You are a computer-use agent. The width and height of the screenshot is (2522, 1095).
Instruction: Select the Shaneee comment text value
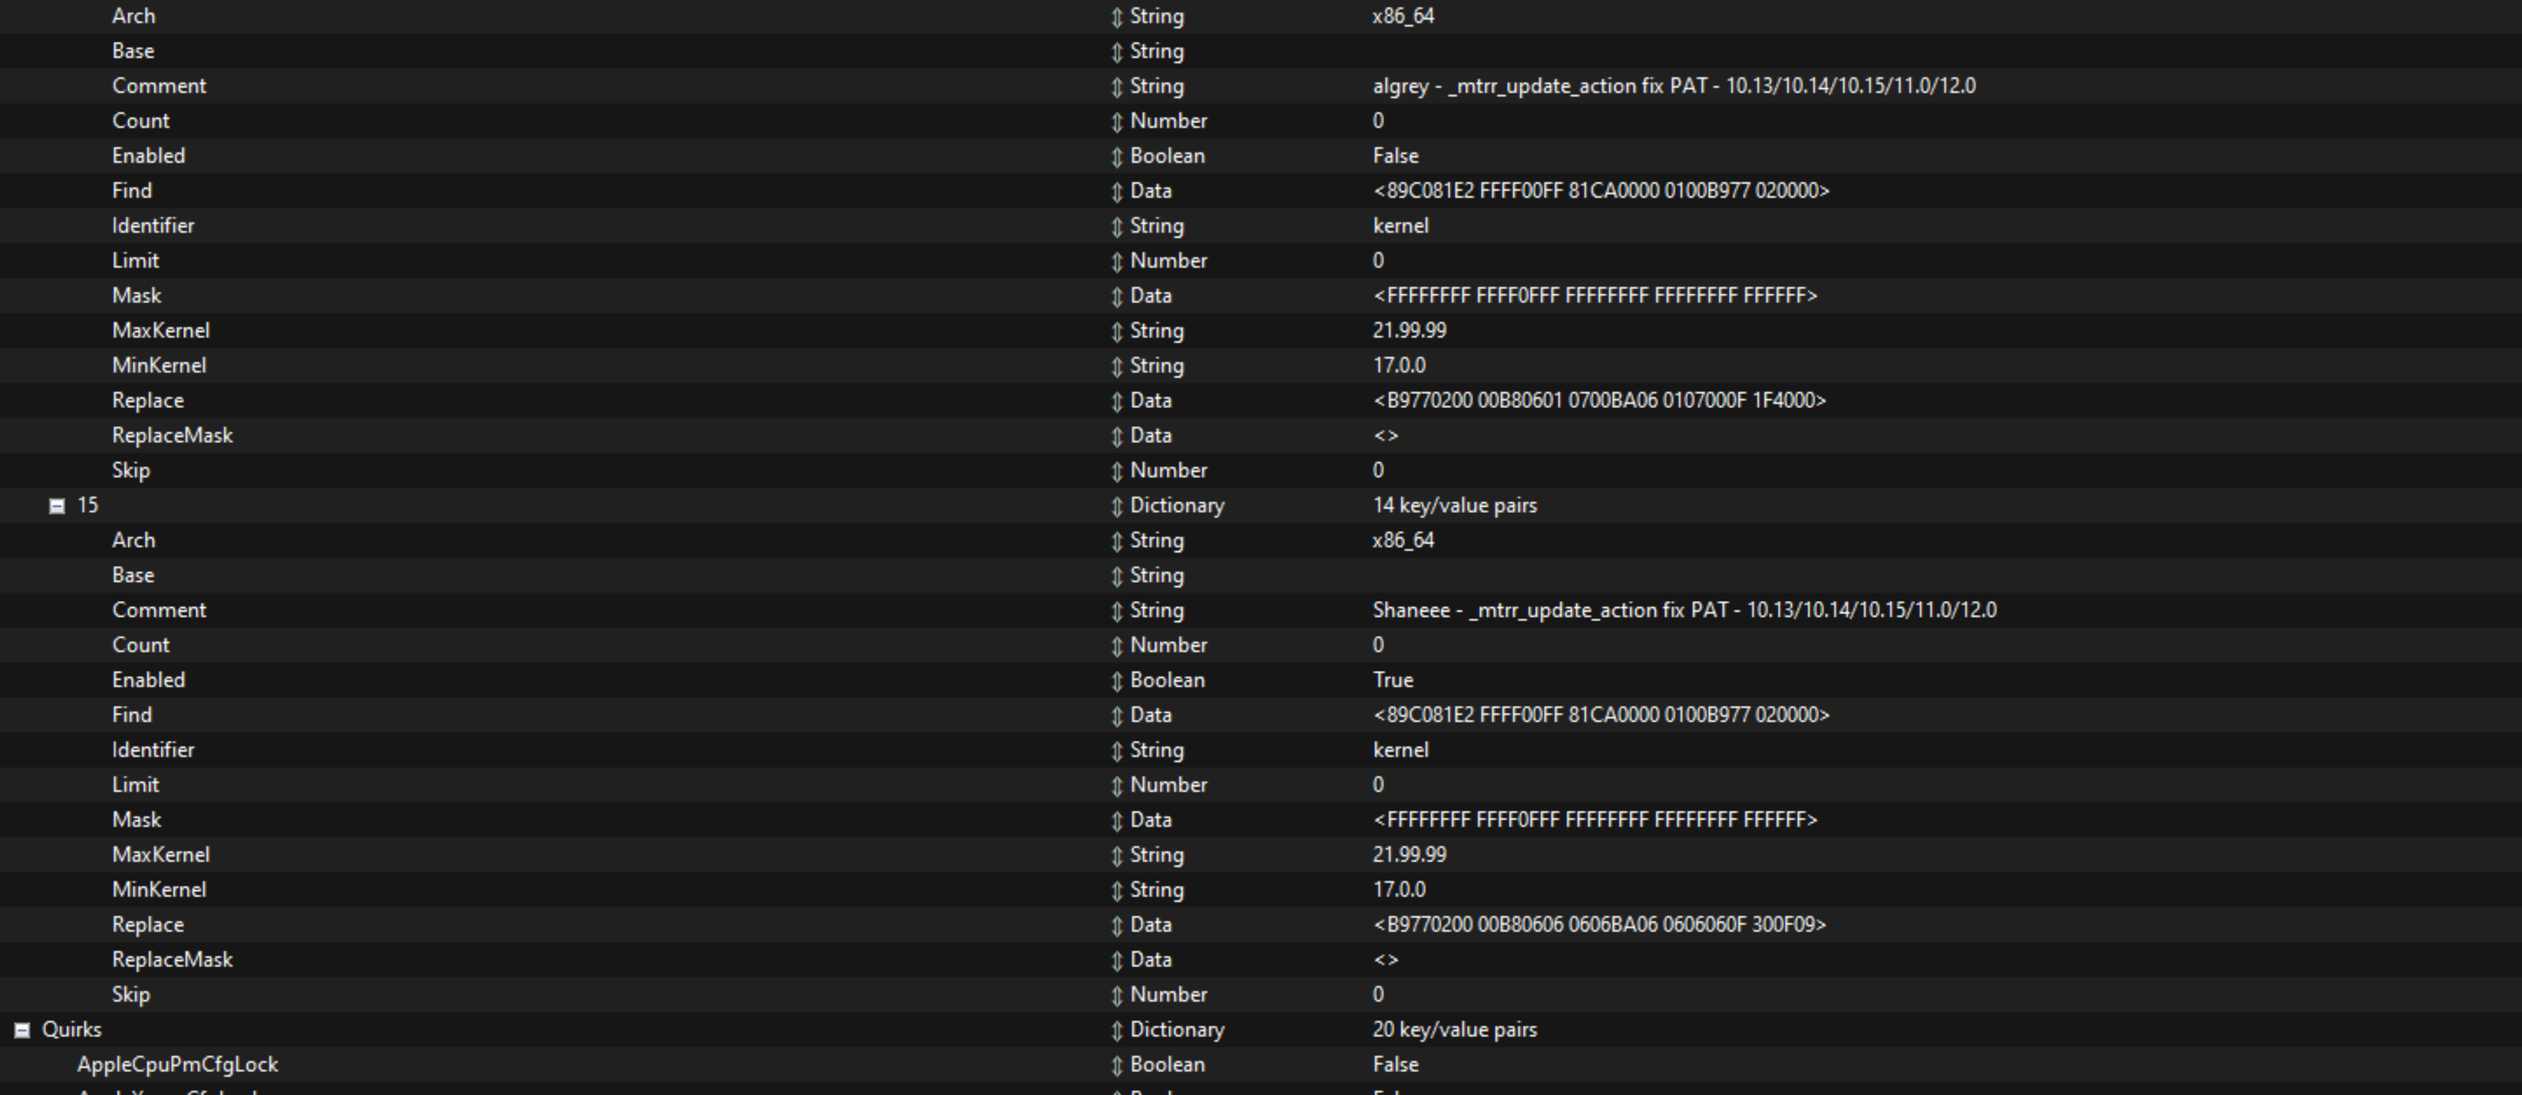point(1684,610)
